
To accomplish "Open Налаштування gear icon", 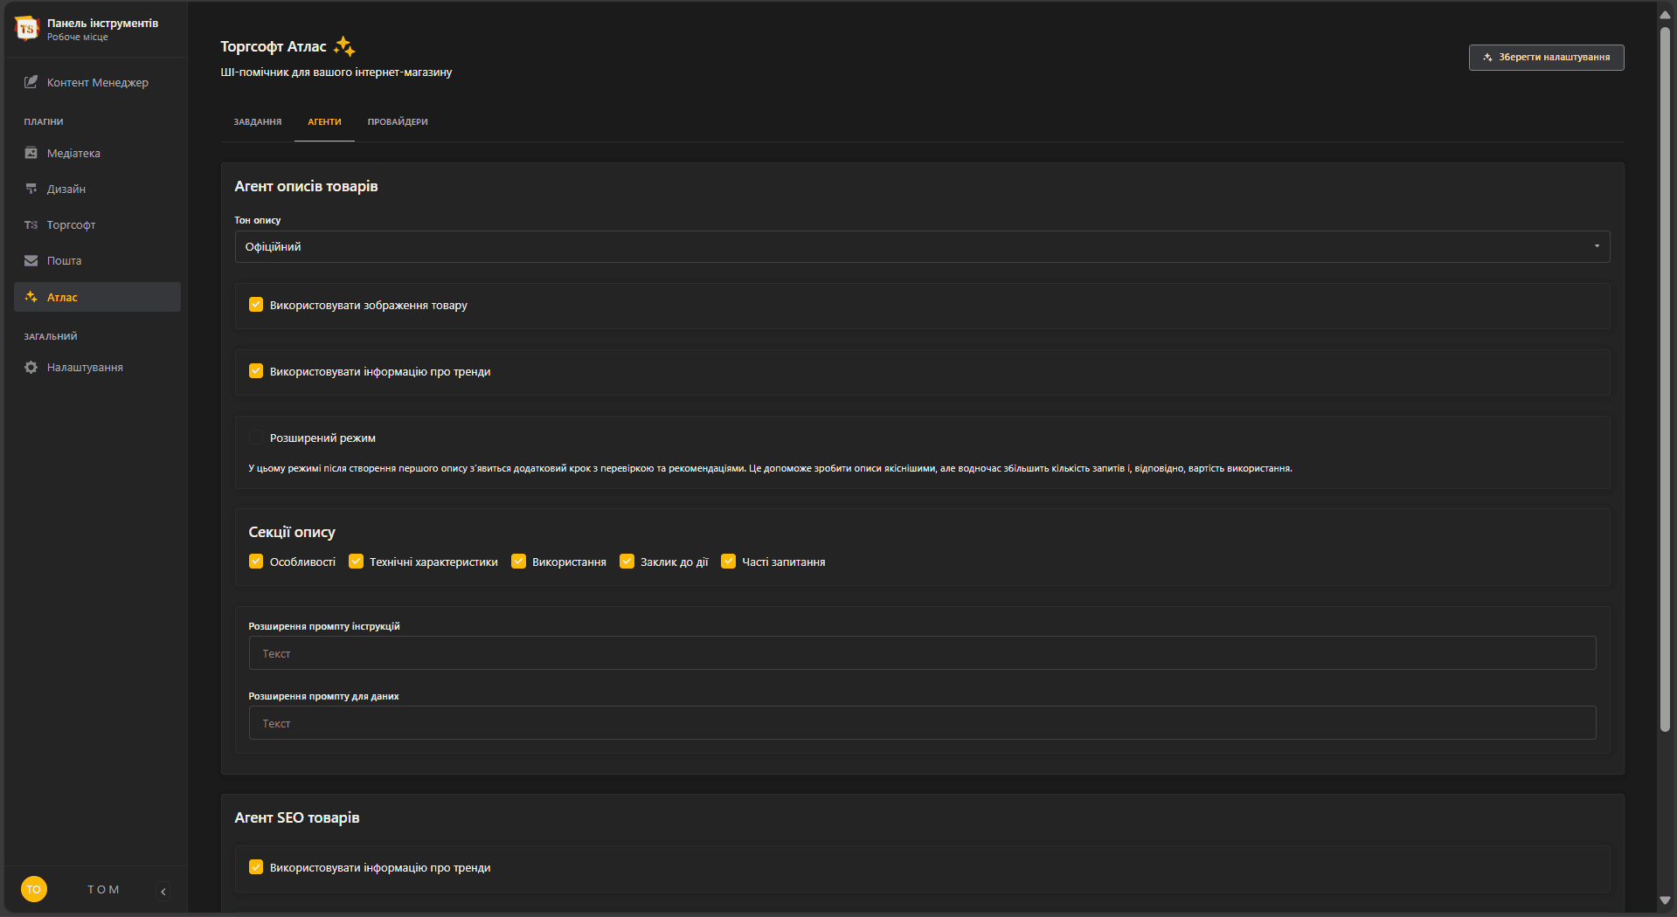I will click(x=31, y=368).
